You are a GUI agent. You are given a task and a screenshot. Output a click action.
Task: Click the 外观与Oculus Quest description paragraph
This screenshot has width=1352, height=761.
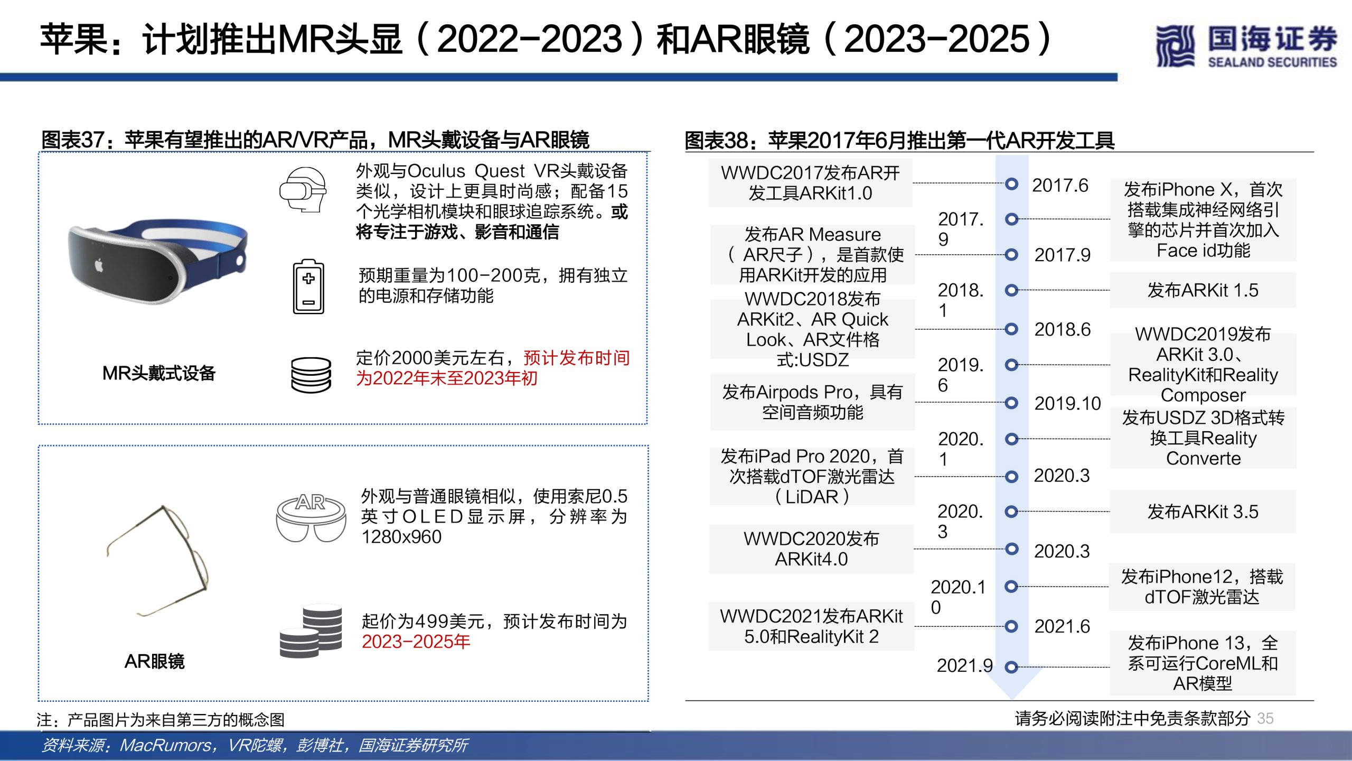(492, 201)
